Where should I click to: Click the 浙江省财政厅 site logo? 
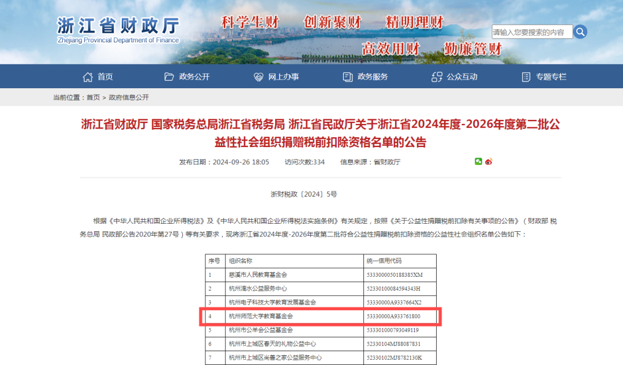click(x=118, y=30)
